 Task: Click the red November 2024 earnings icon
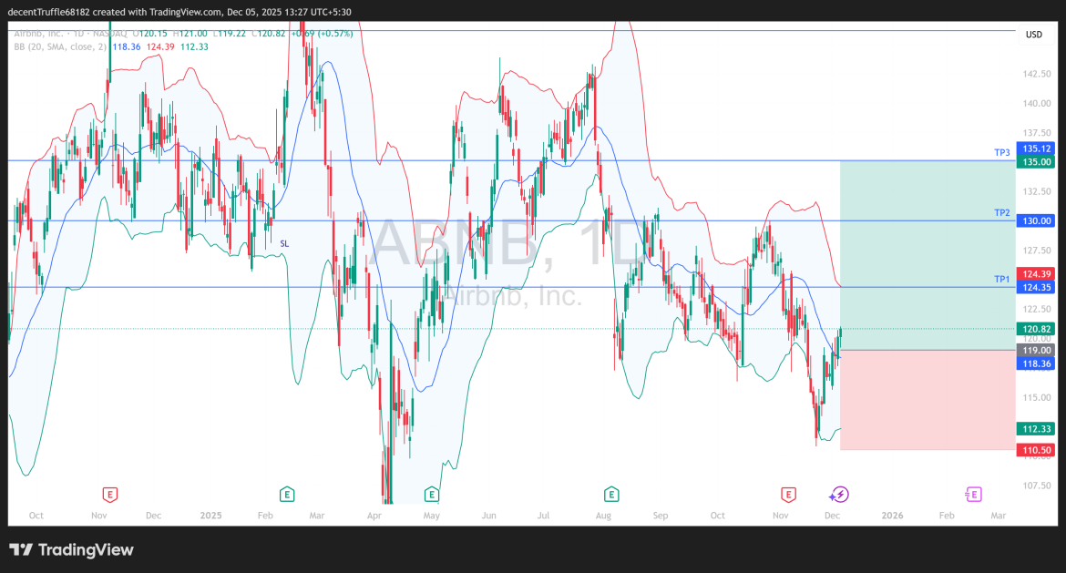[109, 494]
